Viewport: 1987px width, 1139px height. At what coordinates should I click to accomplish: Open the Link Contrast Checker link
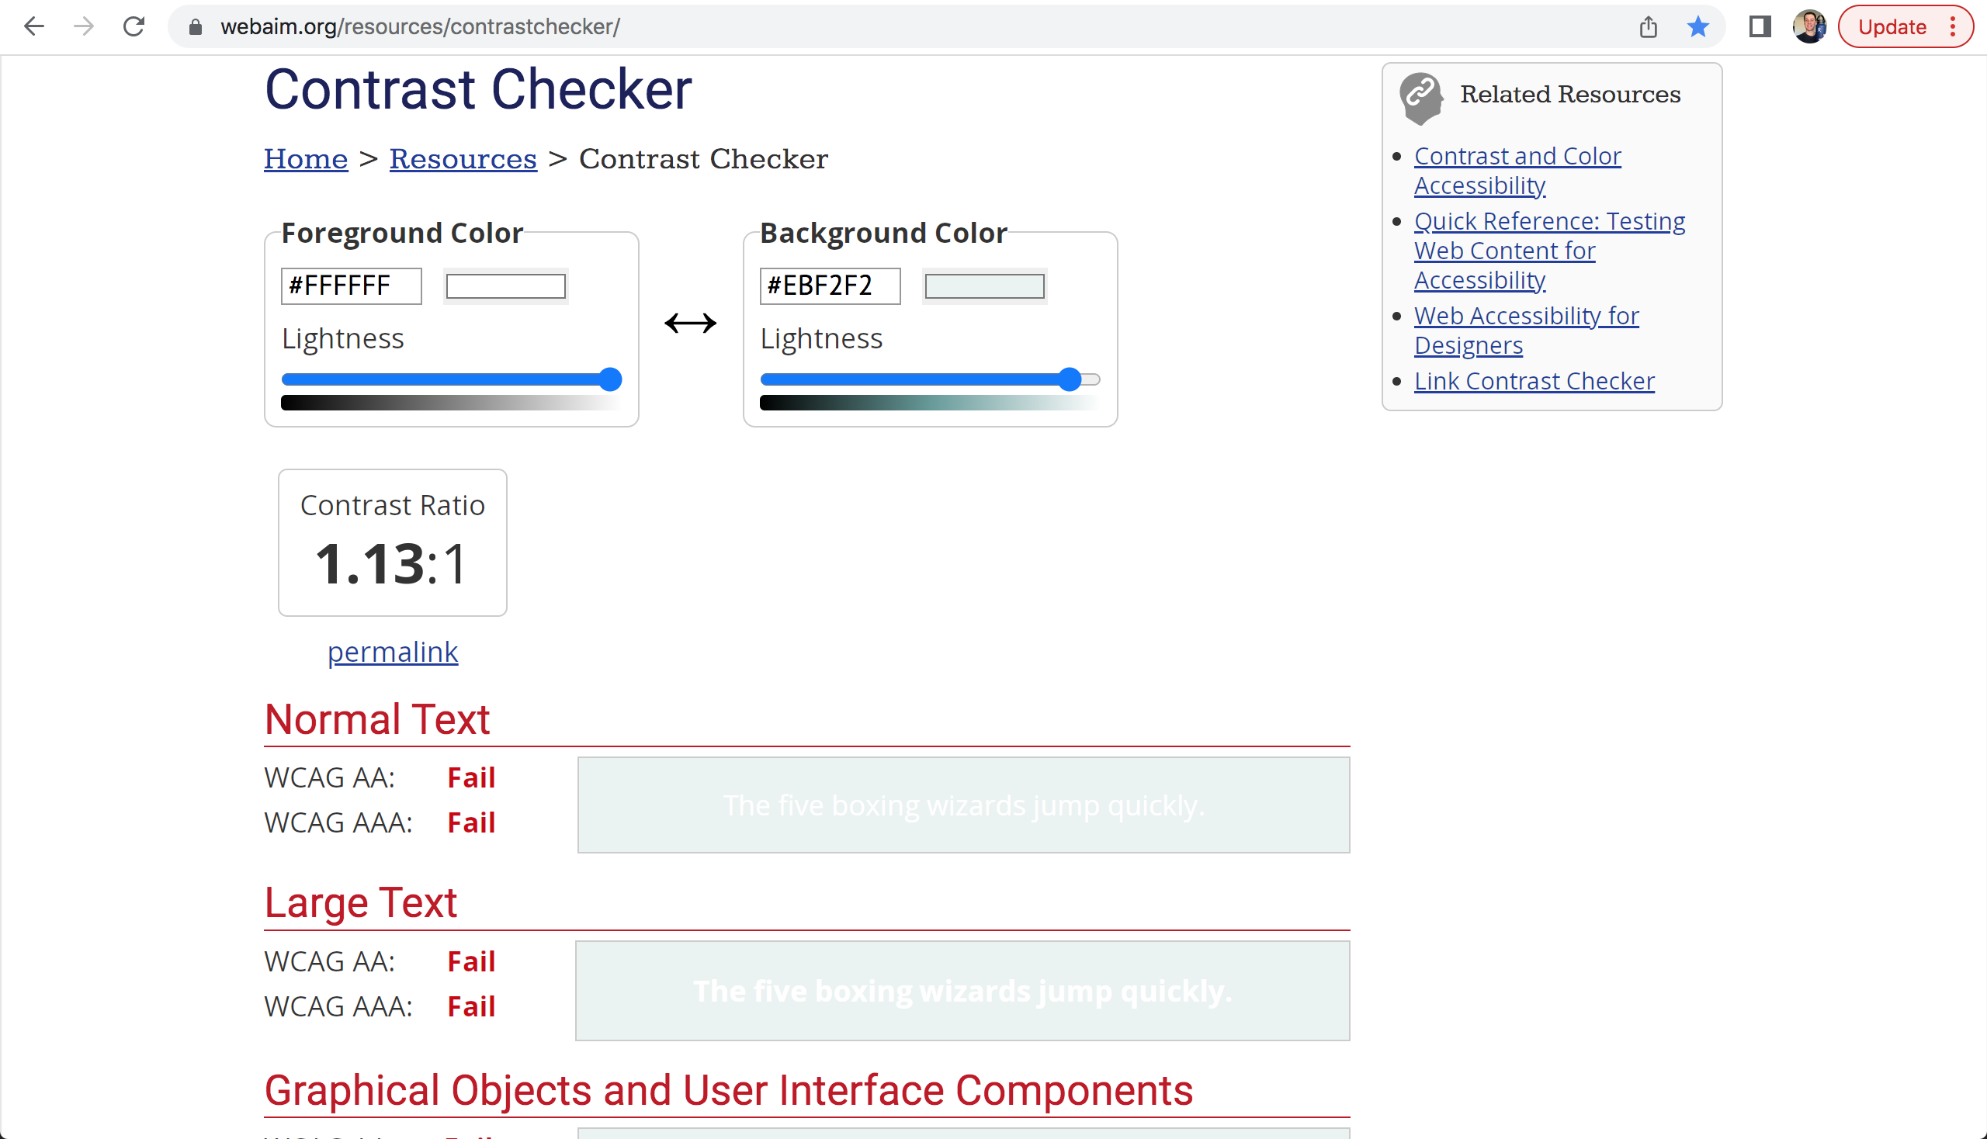[x=1534, y=381]
